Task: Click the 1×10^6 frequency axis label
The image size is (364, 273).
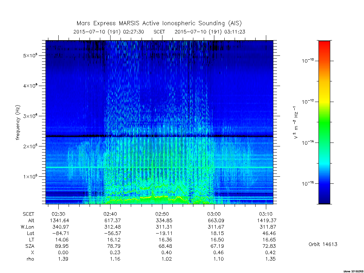Action: [31, 176]
